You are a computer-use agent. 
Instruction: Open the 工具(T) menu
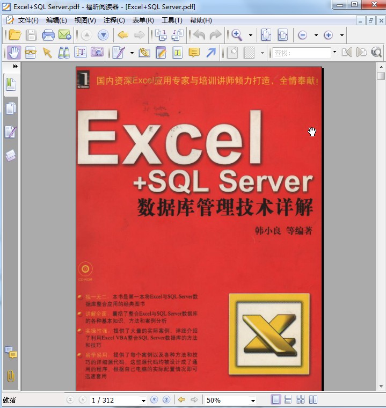pos(172,20)
